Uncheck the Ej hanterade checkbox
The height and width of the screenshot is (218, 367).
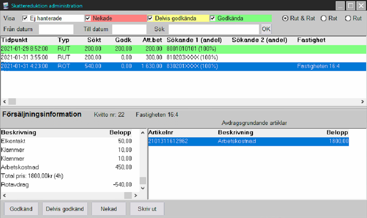(x=25, y=19)
